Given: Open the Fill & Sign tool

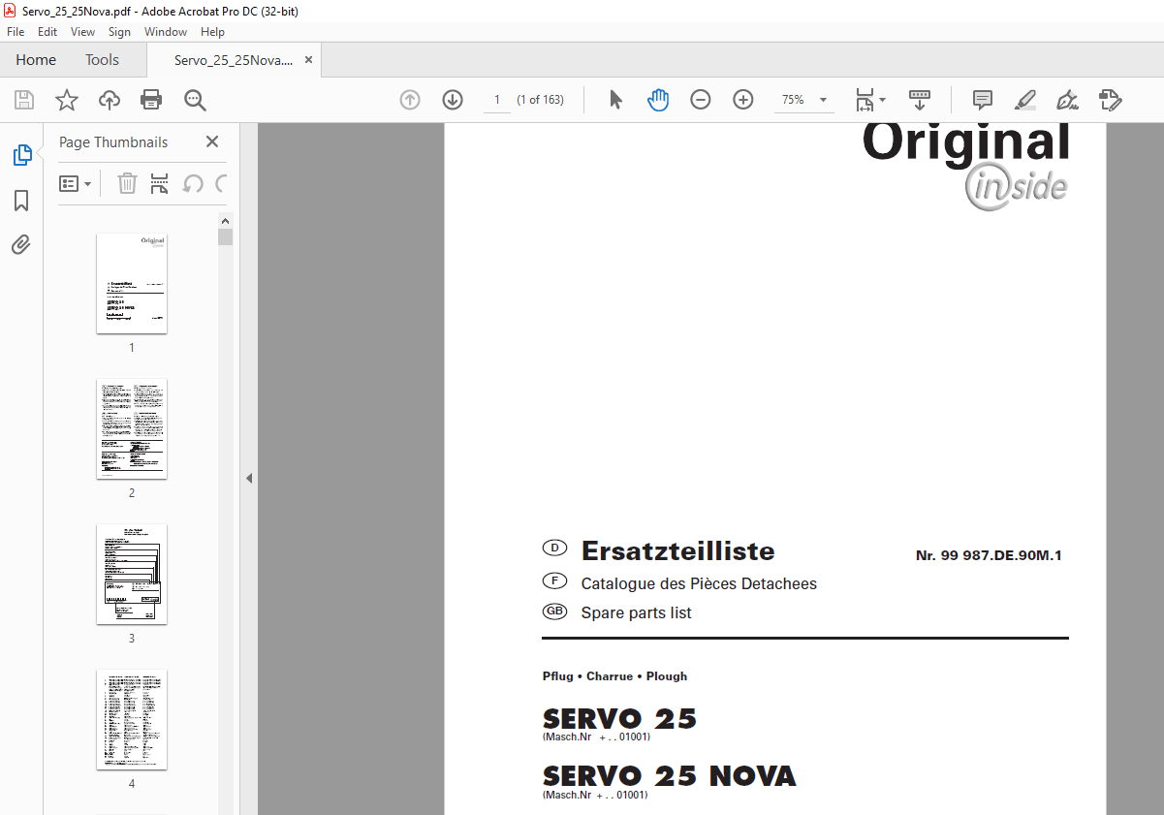Looking at the screenshot, I should [1067, 99].
